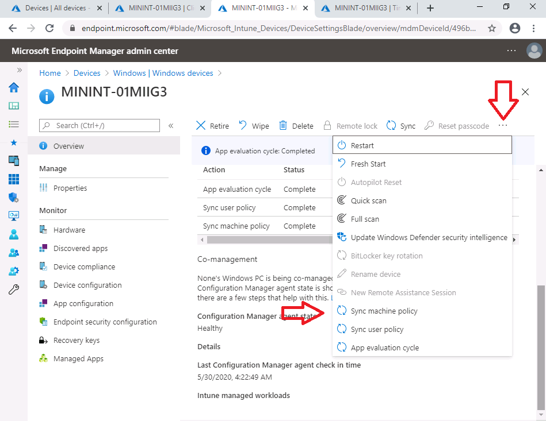
Task: Open the admin account avatar
Action: click(x=534, y=51)
